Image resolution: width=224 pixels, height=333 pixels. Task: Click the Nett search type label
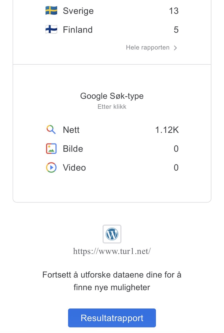pos(71,130)
